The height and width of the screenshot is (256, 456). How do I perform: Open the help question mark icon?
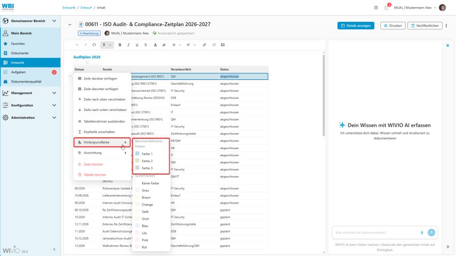point(376,8)
